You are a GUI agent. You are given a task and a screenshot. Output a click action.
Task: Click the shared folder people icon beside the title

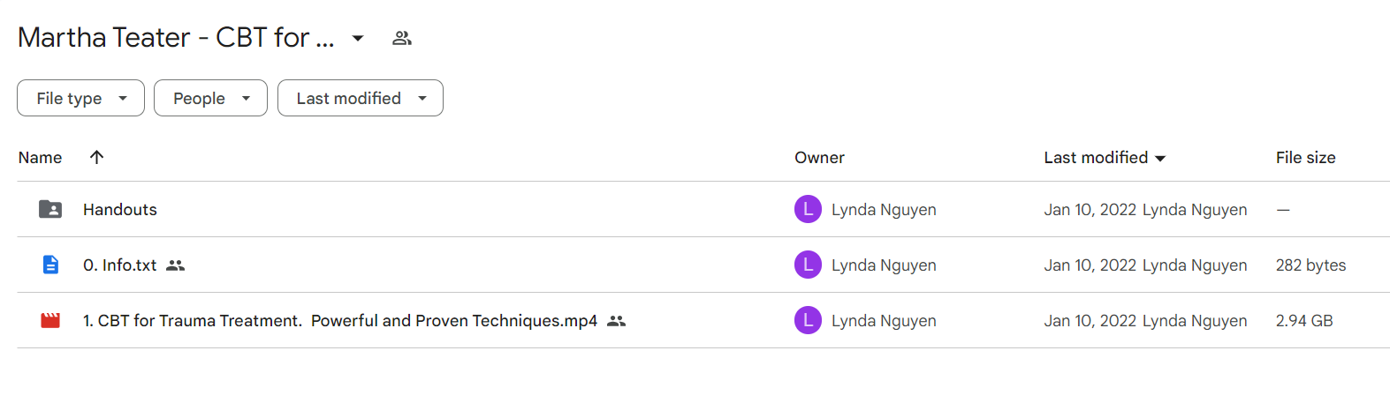pyautogui.click(x=402, y=38)
